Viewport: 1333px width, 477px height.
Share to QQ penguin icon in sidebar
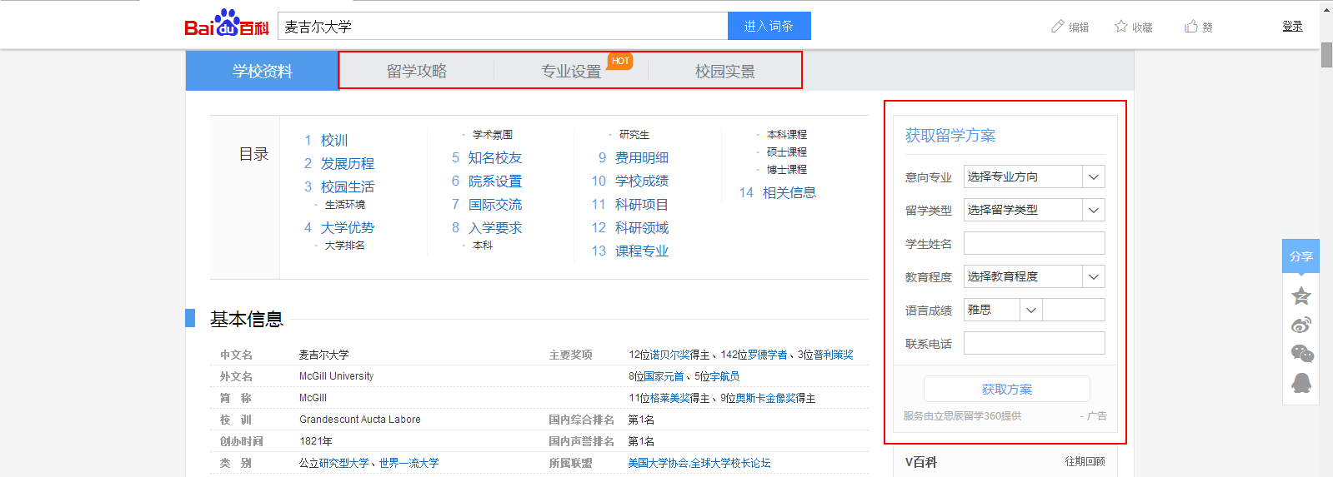pos(1300,383)
